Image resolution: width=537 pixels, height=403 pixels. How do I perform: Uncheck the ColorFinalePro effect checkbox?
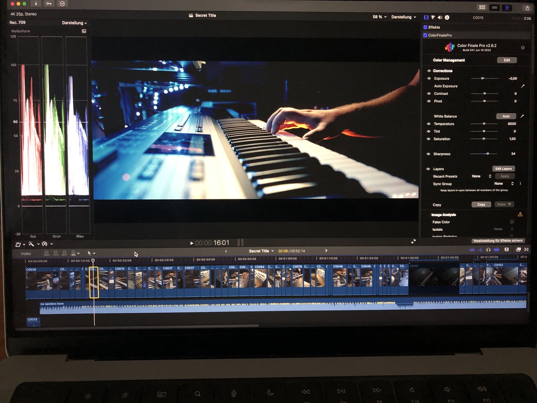425,35
